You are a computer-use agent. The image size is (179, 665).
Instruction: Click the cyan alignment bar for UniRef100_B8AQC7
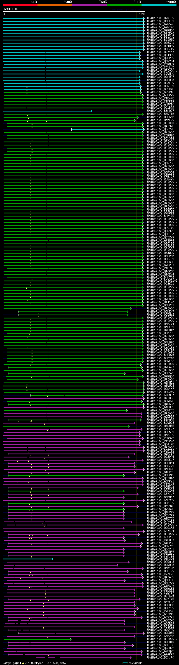[48, 111]
